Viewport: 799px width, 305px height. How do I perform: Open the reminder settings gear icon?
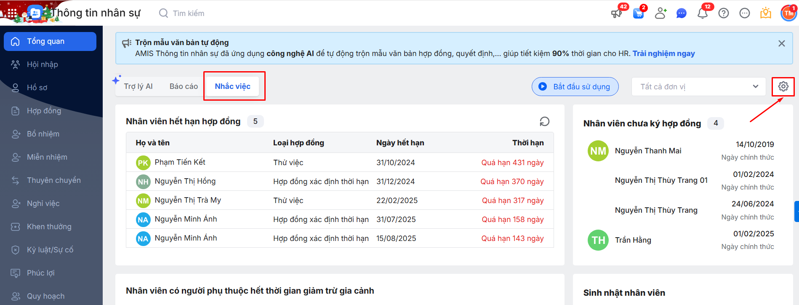pos(783,86)
